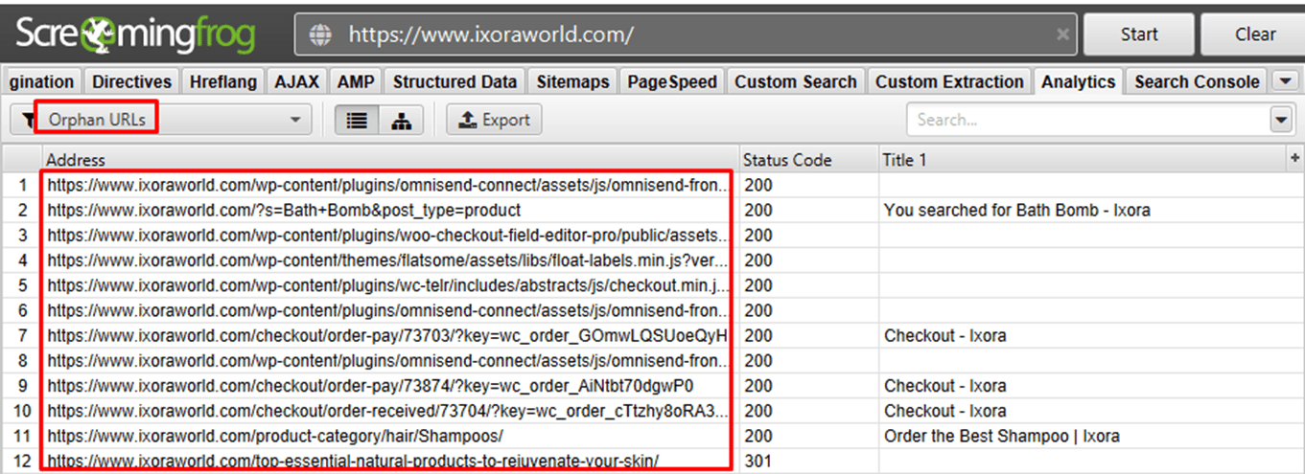1305x474 pixels.
Task: Sort by the Status Code column header
Action: pyautogui.click(x=809, y=160)
